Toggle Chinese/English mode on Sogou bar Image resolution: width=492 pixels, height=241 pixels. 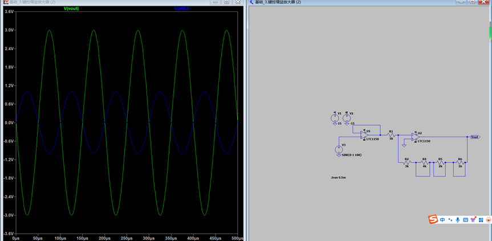click(x=442, y=220)
